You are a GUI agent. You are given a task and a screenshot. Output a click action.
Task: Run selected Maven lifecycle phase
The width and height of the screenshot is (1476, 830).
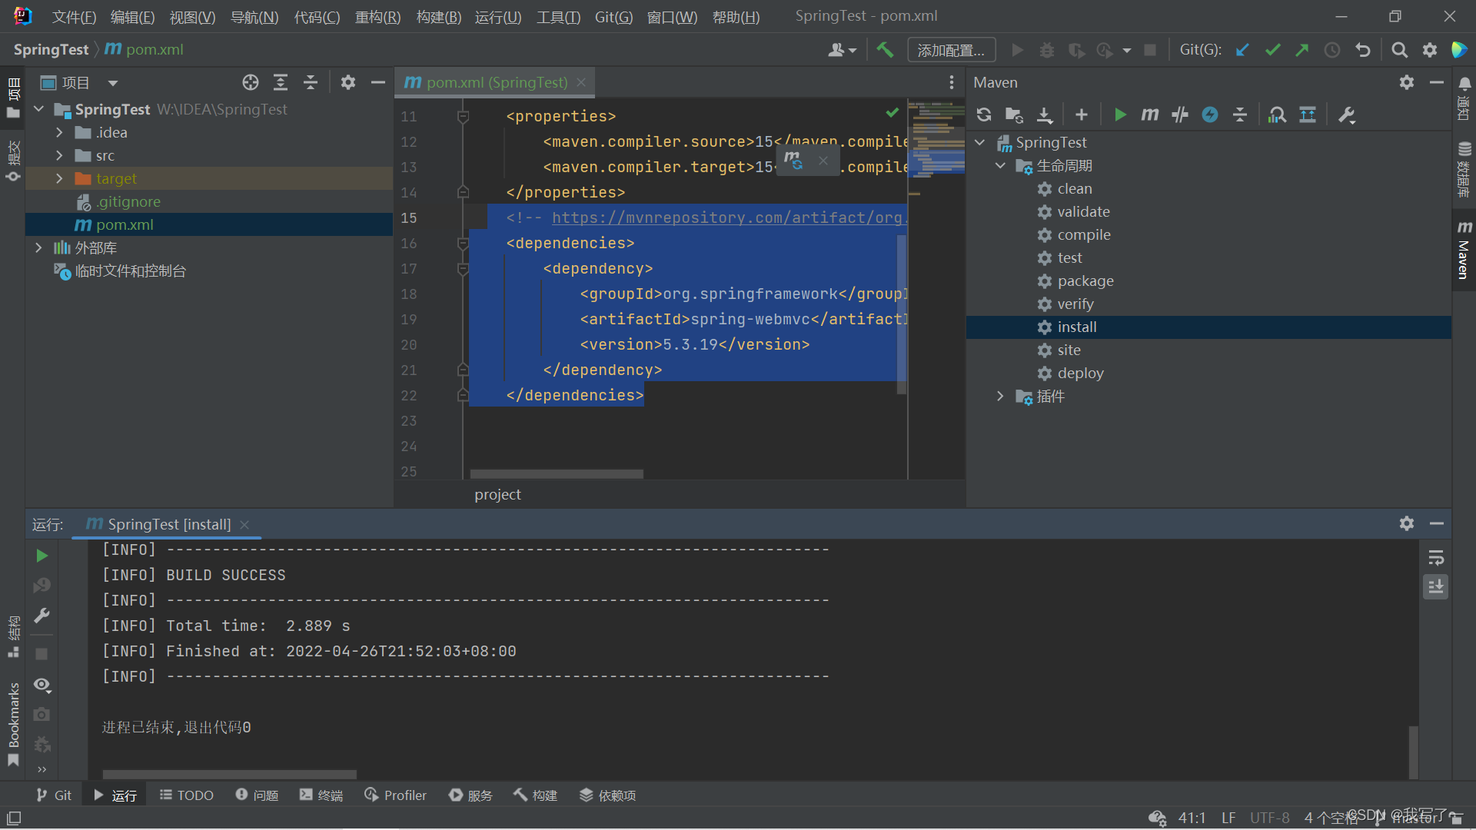click(1119, 115)
